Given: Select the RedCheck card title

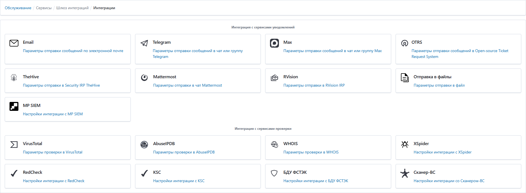Looking at the screenshot, I should point(33,172).
